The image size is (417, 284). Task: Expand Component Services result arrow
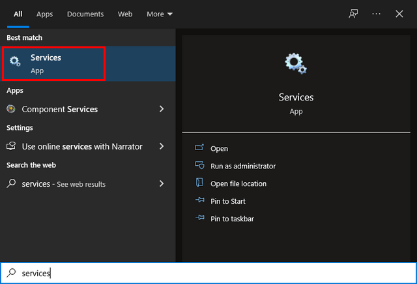[162, 108]
